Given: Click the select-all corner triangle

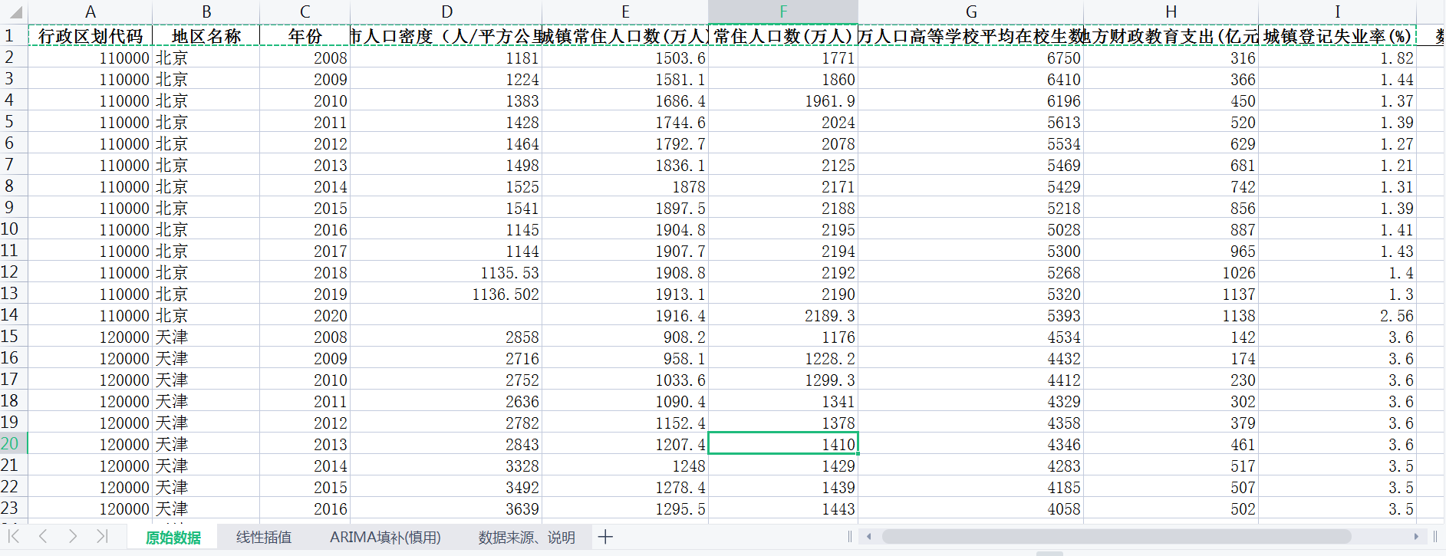Looking at the screenshot, I should pos(14,12).
